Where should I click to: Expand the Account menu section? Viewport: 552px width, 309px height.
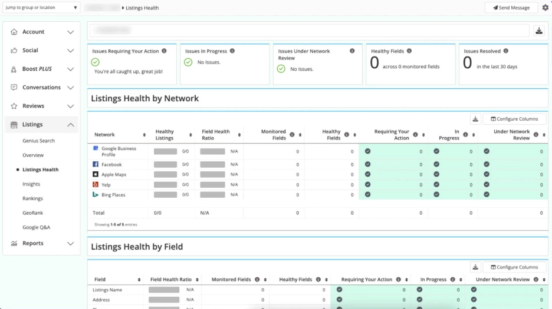tap(41, 32)
